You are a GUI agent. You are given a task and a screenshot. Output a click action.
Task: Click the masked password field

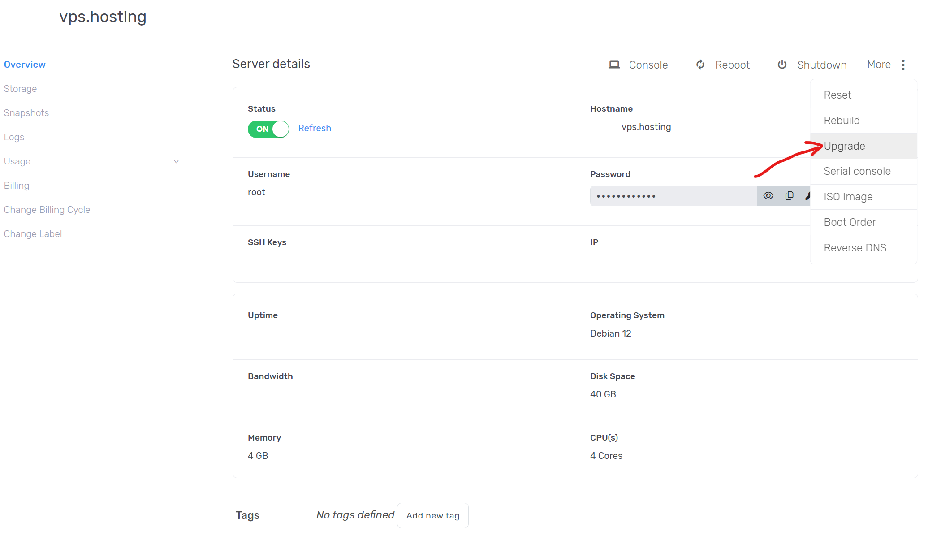point(672,196)
